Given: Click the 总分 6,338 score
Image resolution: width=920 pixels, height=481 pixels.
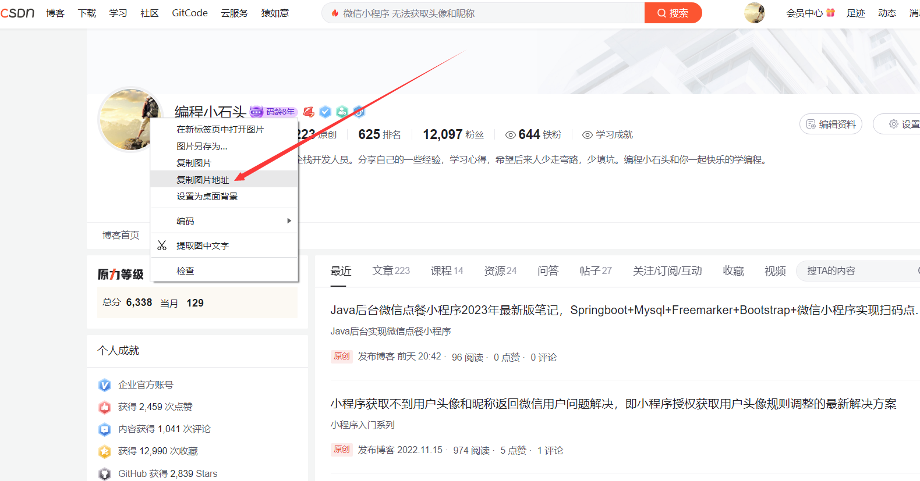Looking at the screenshot, I should [127, 302].
